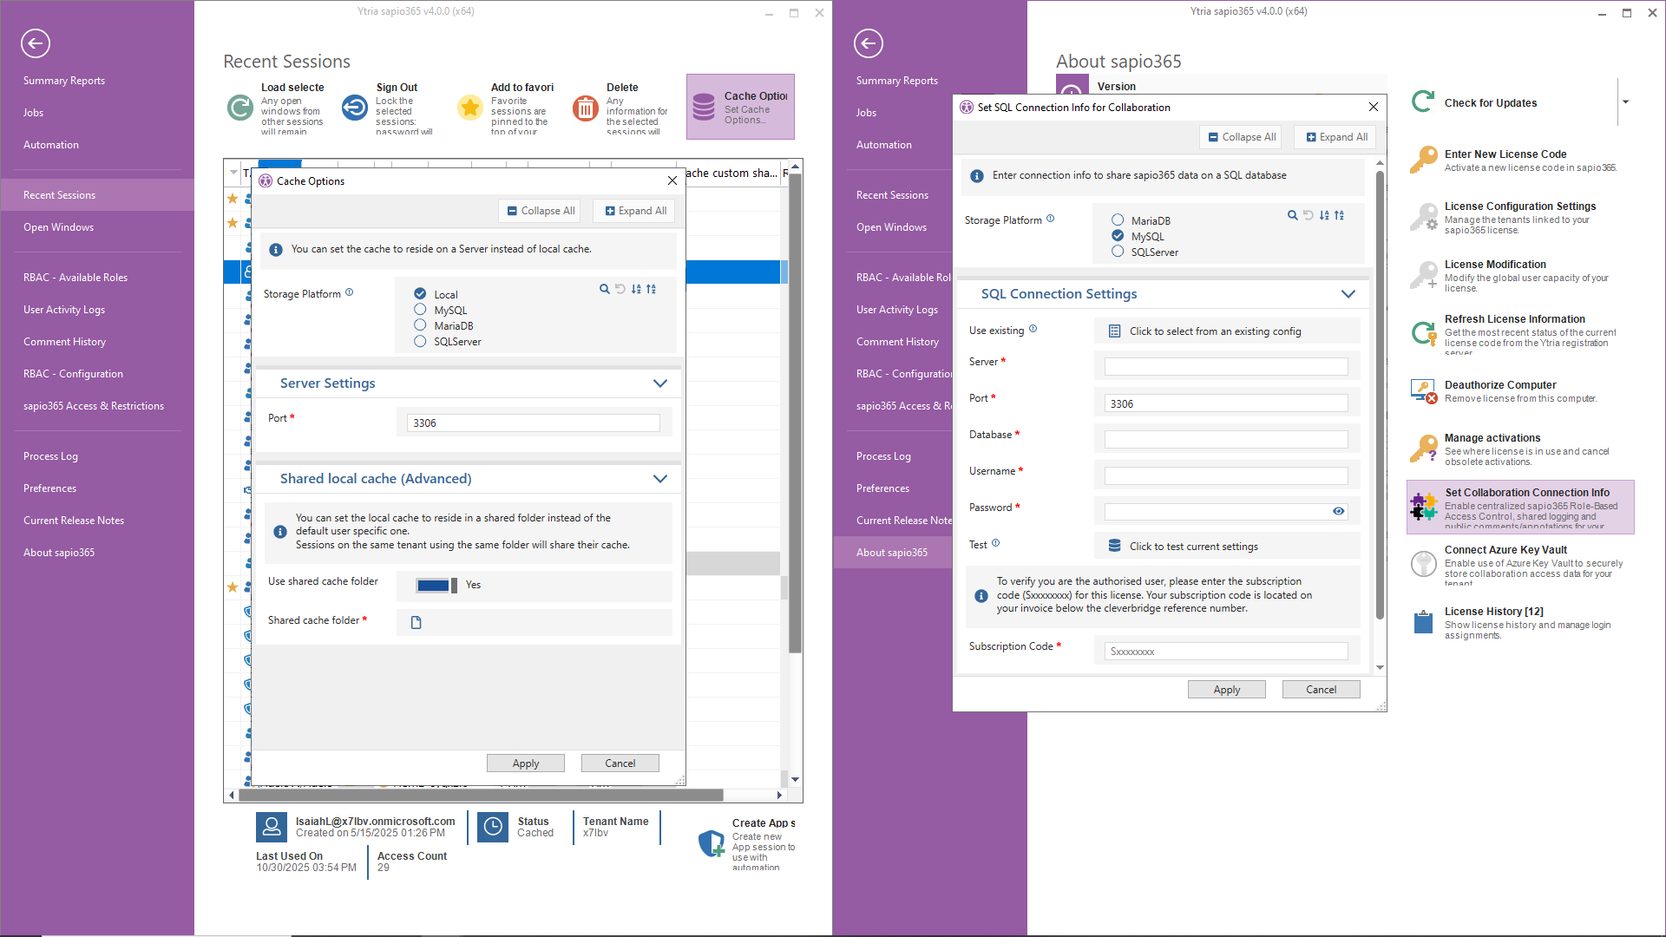This screenshot has width=1666, height=937.
Task: Click the Check for Updates icon
Action: 1423,102
